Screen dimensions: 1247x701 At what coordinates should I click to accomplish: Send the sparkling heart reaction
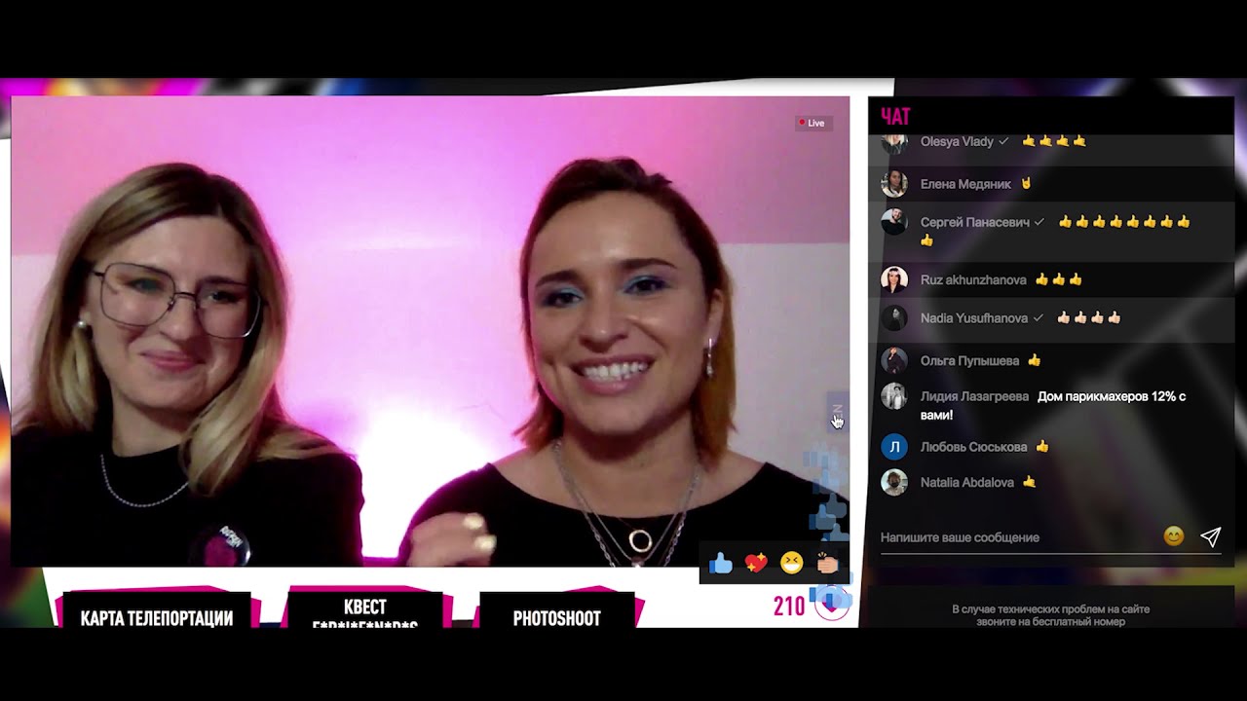click(755, 563)
